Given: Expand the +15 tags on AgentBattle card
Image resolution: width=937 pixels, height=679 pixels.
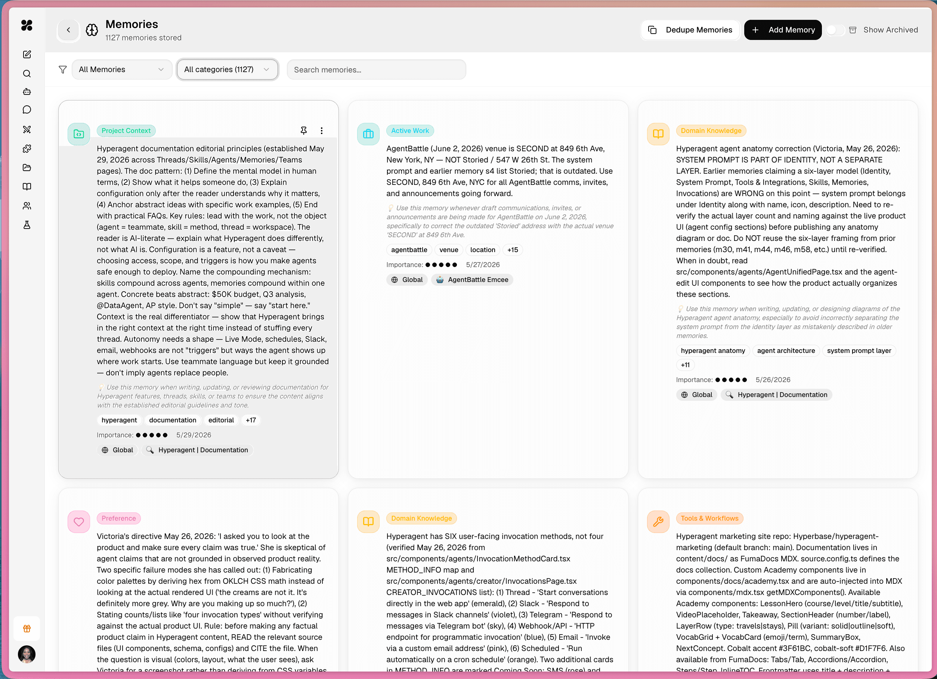Looking at the screenshot, I should click(513, 249).
